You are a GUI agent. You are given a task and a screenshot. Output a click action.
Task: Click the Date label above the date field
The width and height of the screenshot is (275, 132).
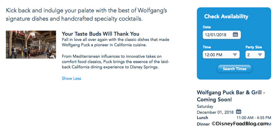coord(207,27)
